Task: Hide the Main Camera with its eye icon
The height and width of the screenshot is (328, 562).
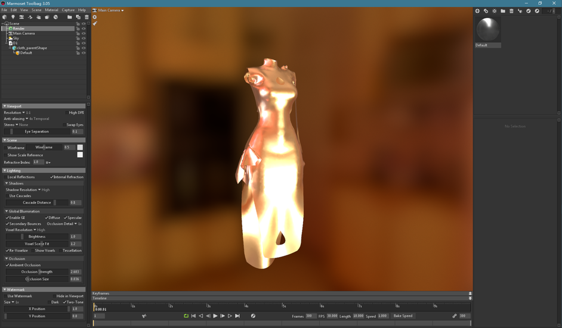Action: tap(84, 33)
